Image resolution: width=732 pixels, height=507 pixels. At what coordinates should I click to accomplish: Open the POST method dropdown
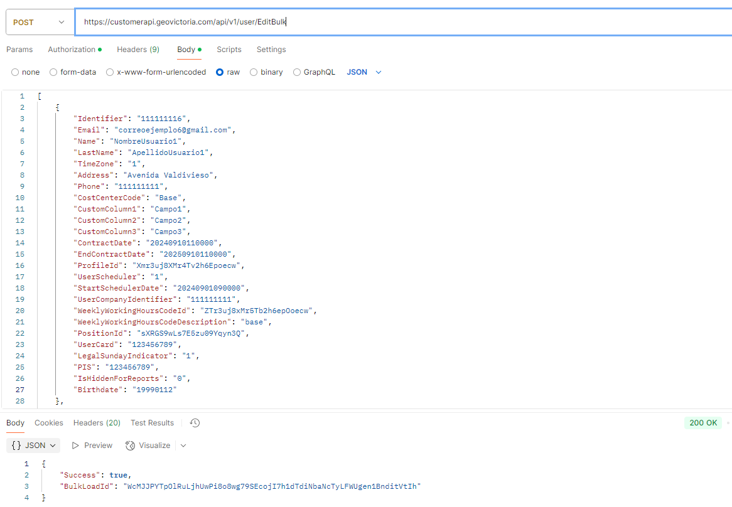[39, 22]
